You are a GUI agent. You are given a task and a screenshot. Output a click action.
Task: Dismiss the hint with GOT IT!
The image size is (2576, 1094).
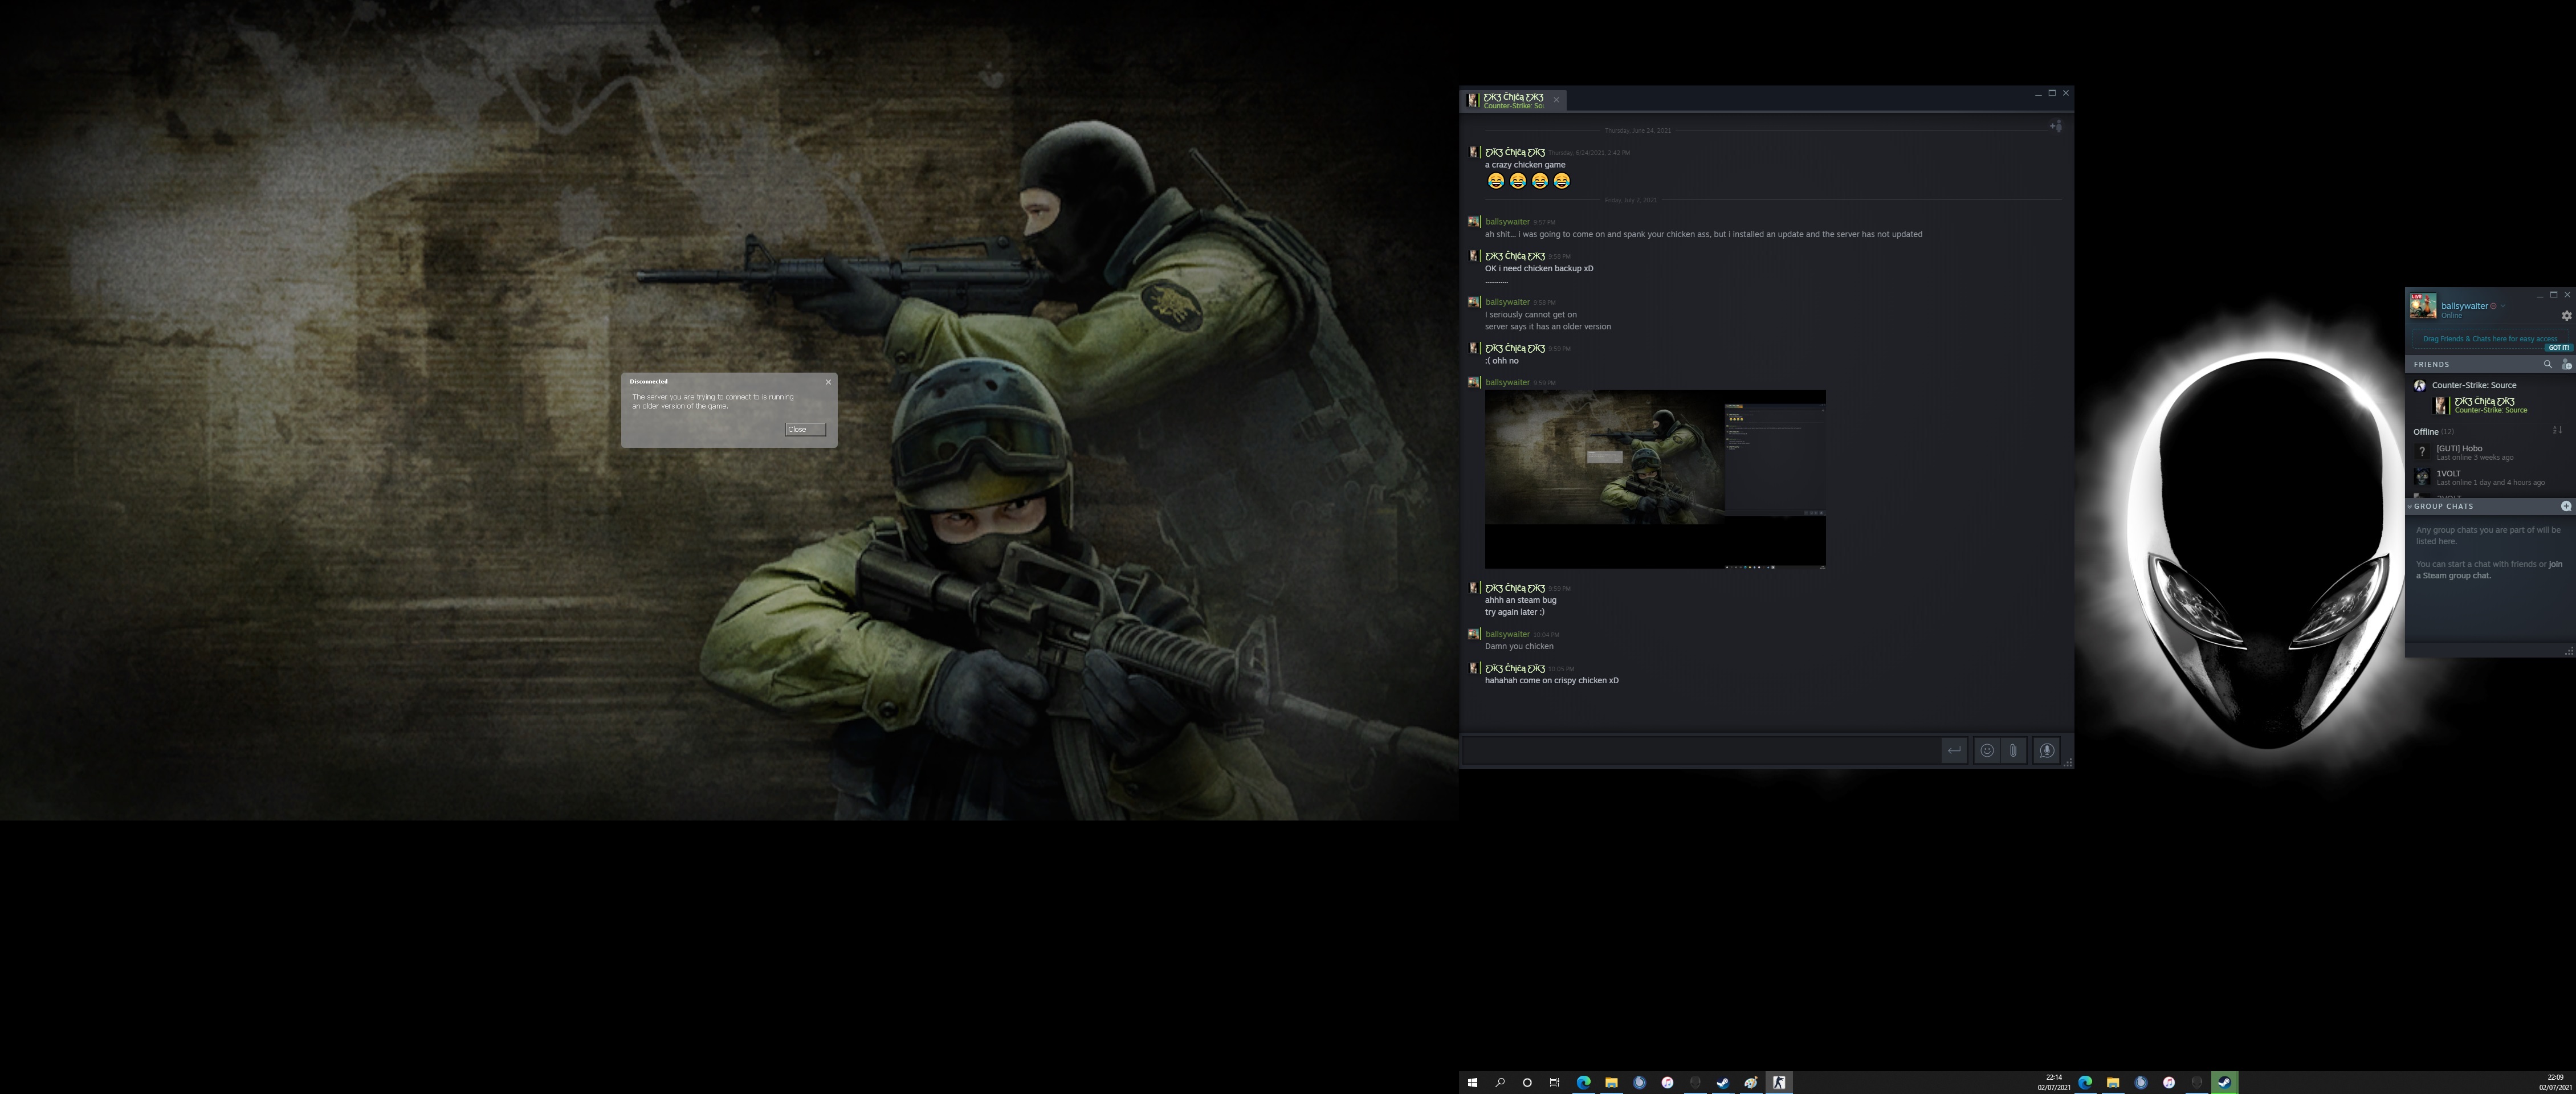[x=2558, y=348]
